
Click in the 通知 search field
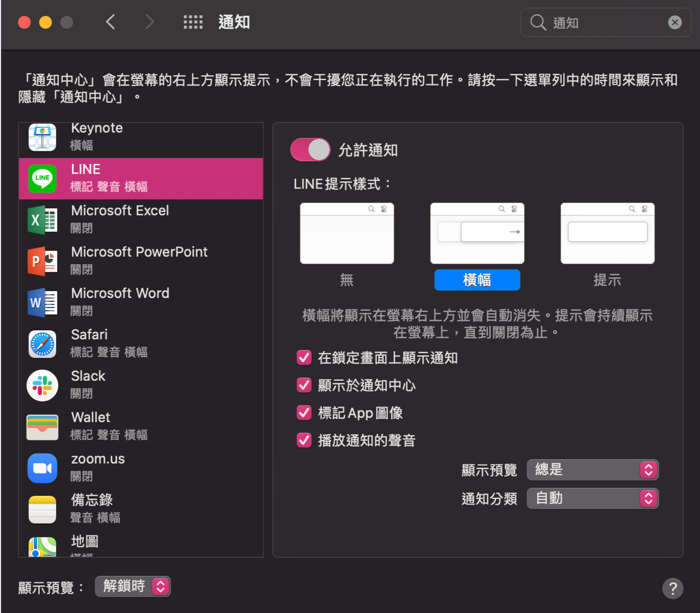click(x=606, y=22)
